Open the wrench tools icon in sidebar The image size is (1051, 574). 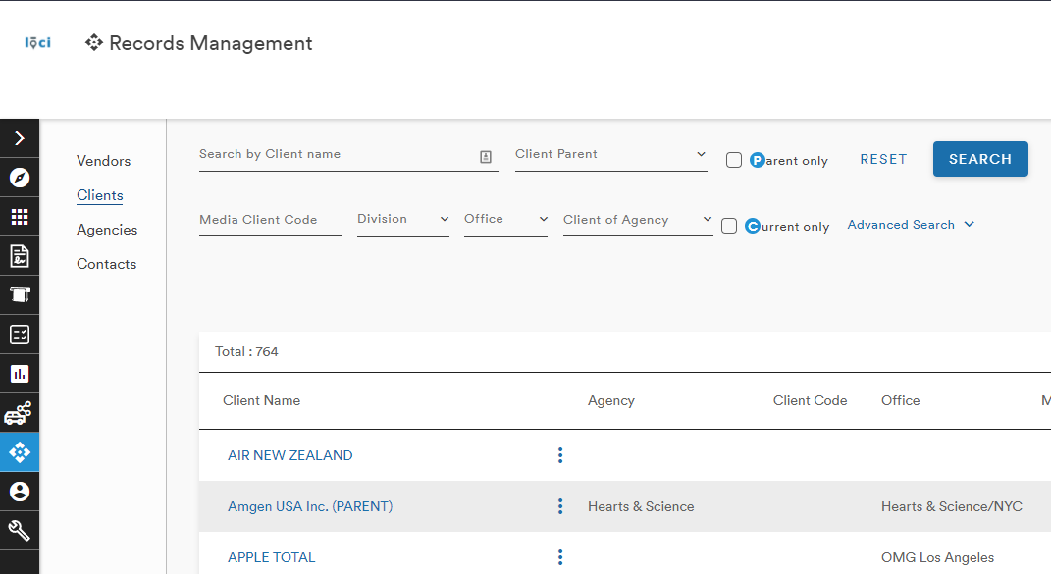click(x=20, y=531)
